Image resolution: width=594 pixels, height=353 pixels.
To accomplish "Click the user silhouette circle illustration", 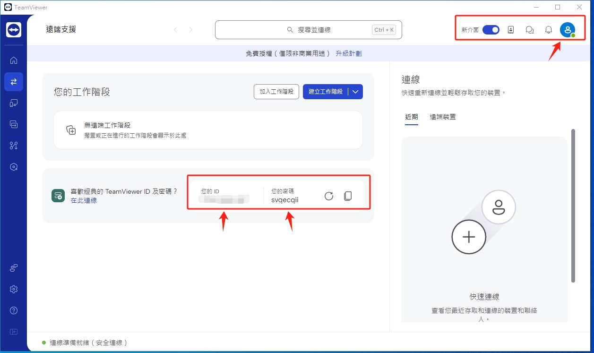I will click(x=499, y=207).
